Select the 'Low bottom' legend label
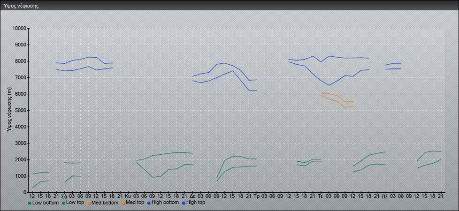Viewport: 459px width, 211px height. point(46,203)
